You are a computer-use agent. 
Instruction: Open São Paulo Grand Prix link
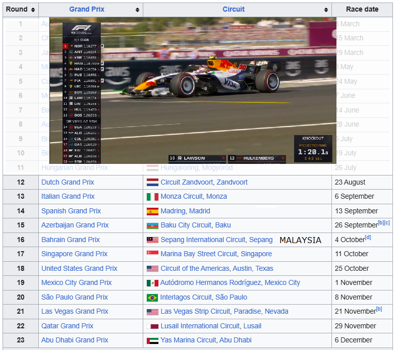coord(75,297)
